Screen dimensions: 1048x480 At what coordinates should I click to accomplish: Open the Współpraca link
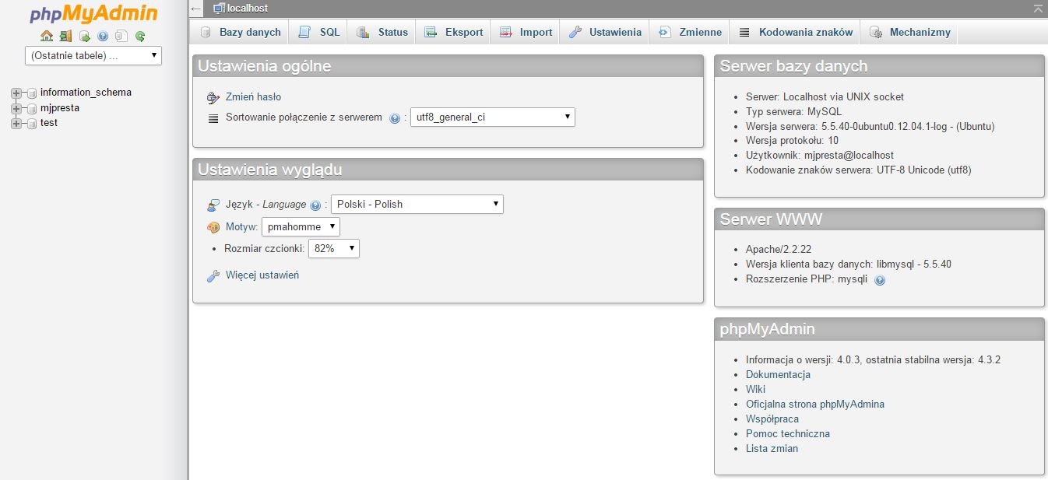click(x=772, y=419)
